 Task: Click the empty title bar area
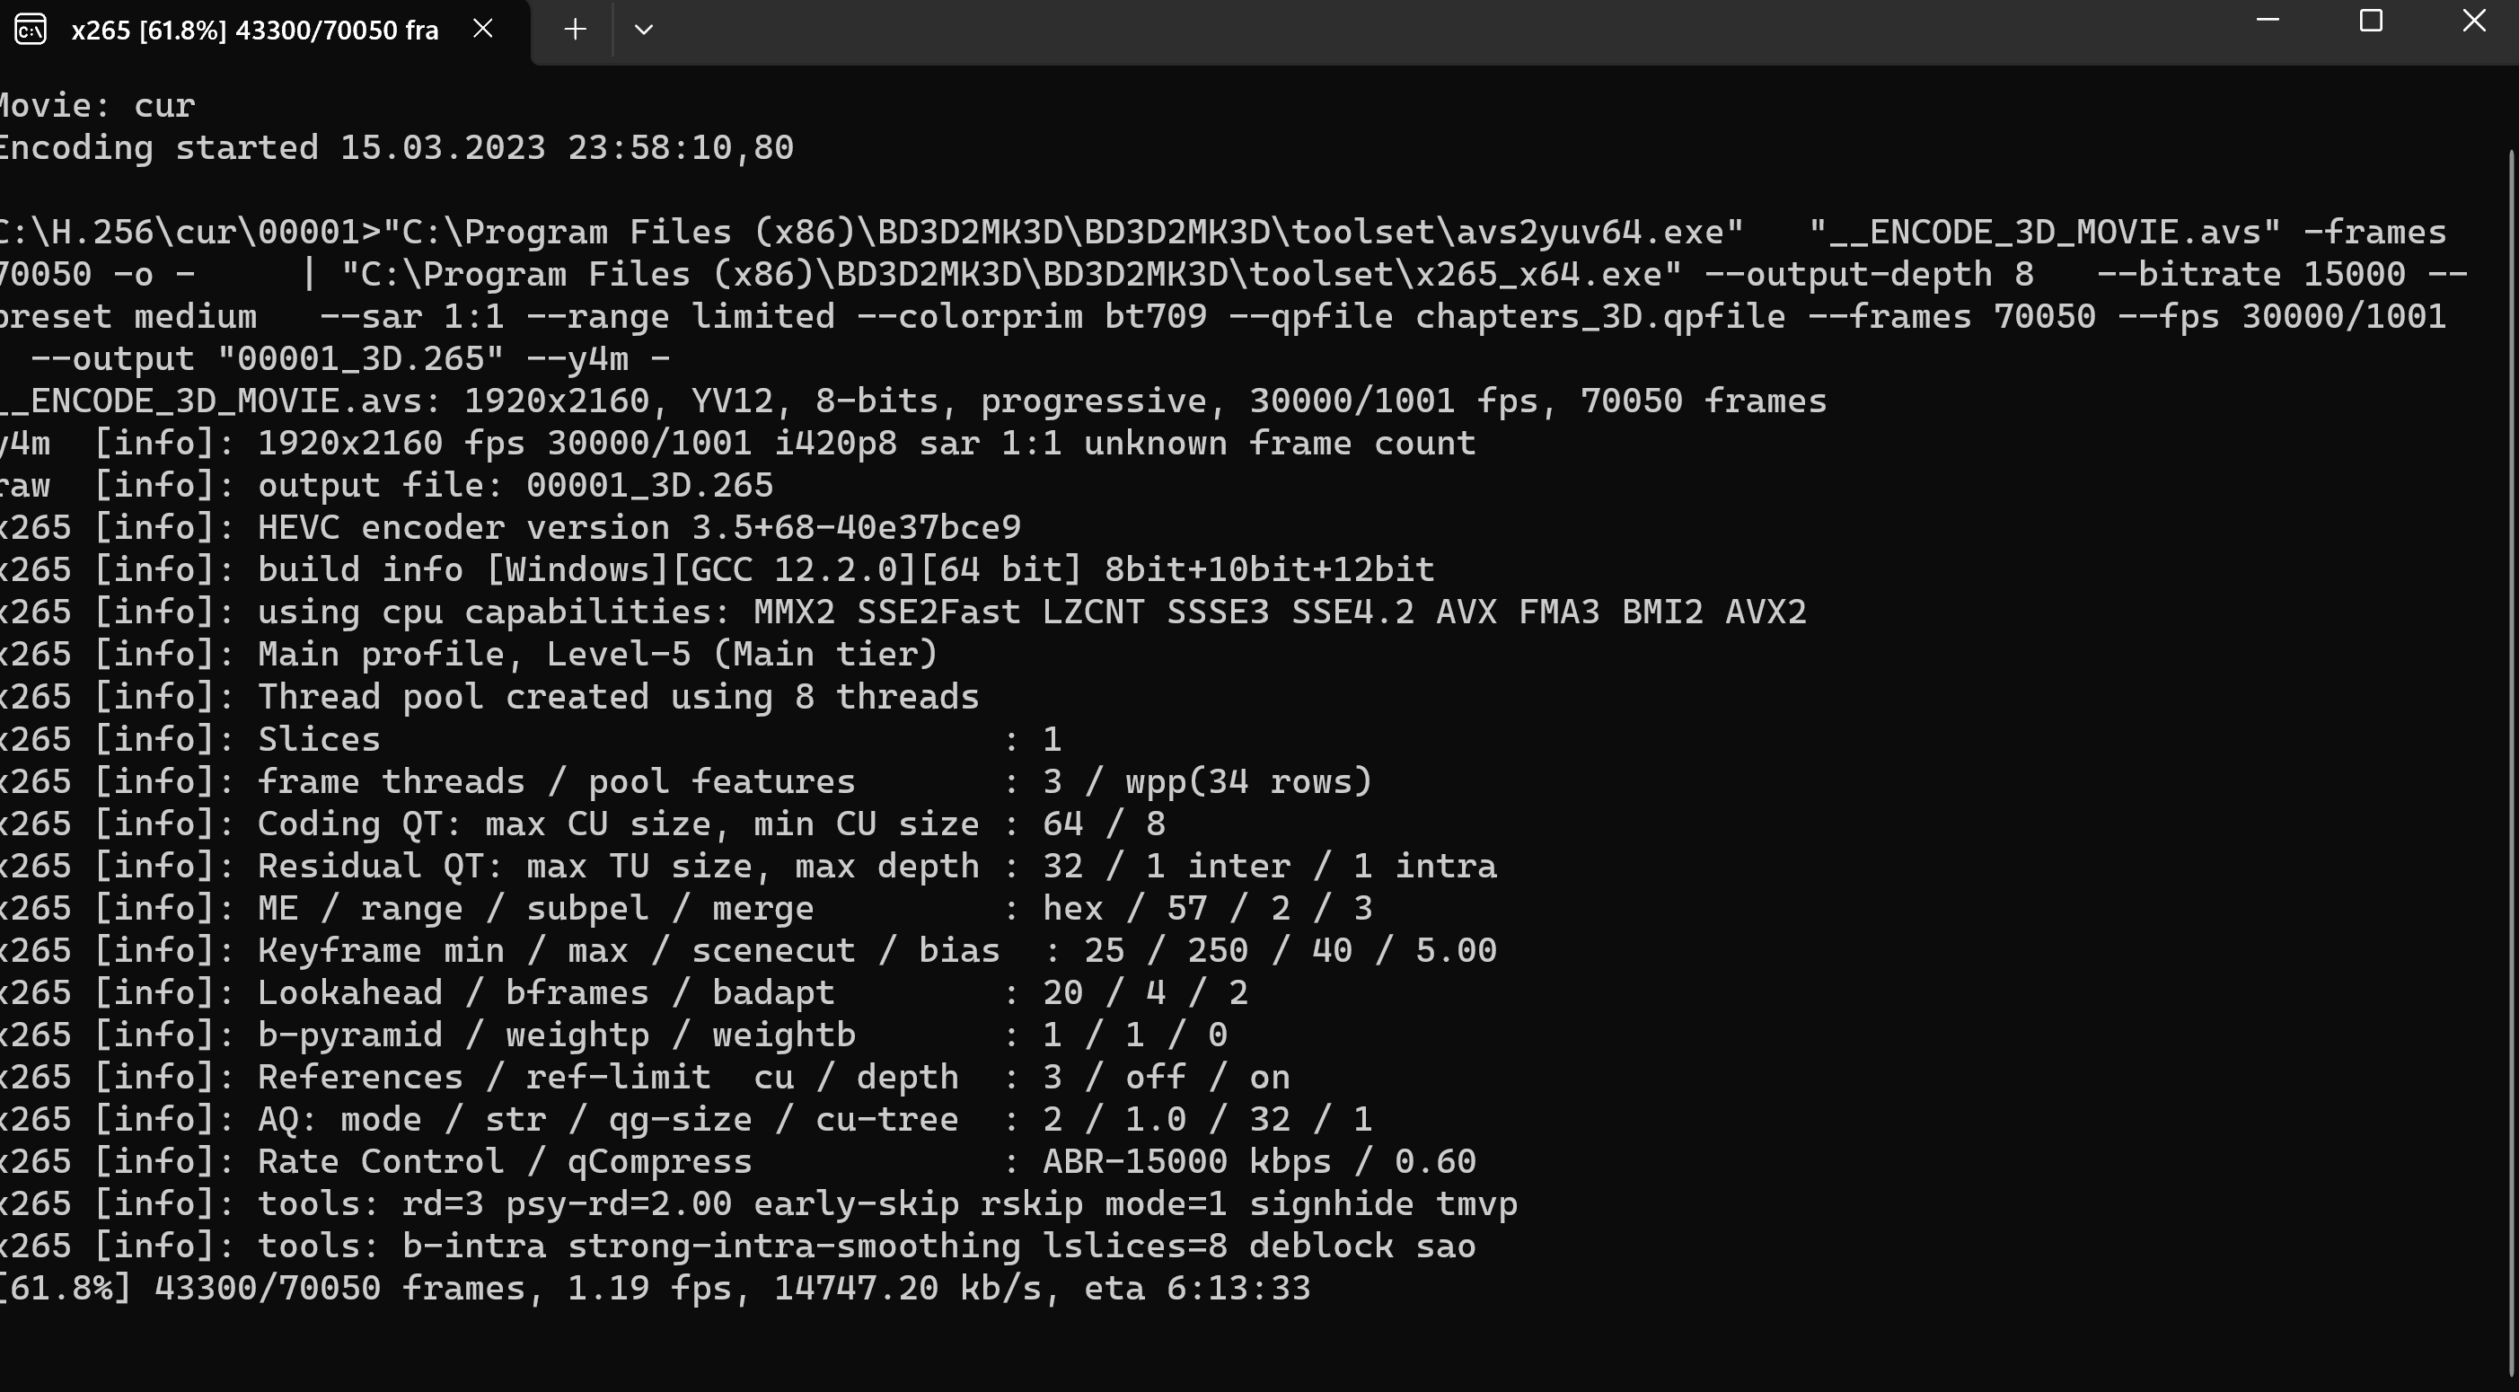(1369, 30)
